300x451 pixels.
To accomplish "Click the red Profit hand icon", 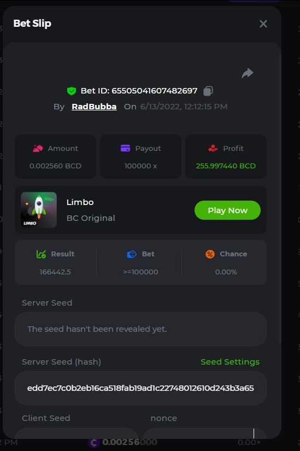I will coord(213,148).
